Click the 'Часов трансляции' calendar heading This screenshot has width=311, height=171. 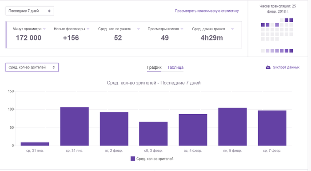coord(278,9)
